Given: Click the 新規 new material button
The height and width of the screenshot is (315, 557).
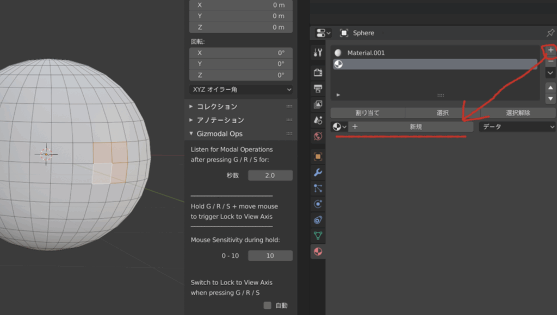Looking at the screenshot, I should [415, 127].
